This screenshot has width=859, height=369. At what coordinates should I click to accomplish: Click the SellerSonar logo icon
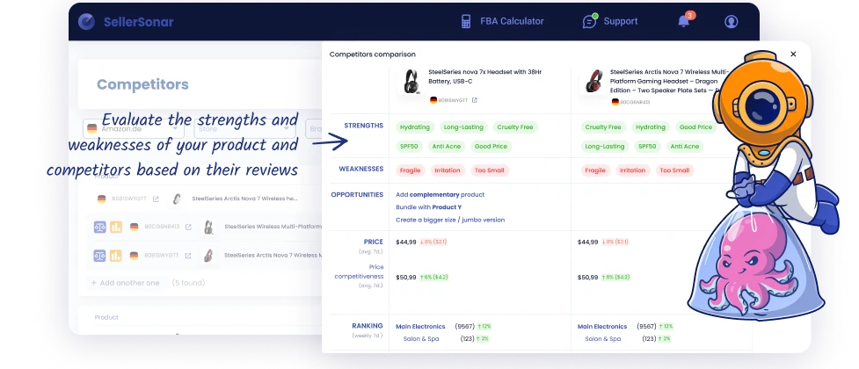pyautogui.click(x=86, y=21)
